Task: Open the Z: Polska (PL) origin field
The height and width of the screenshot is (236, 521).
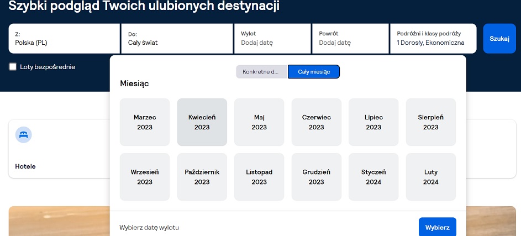Action: 64,39
